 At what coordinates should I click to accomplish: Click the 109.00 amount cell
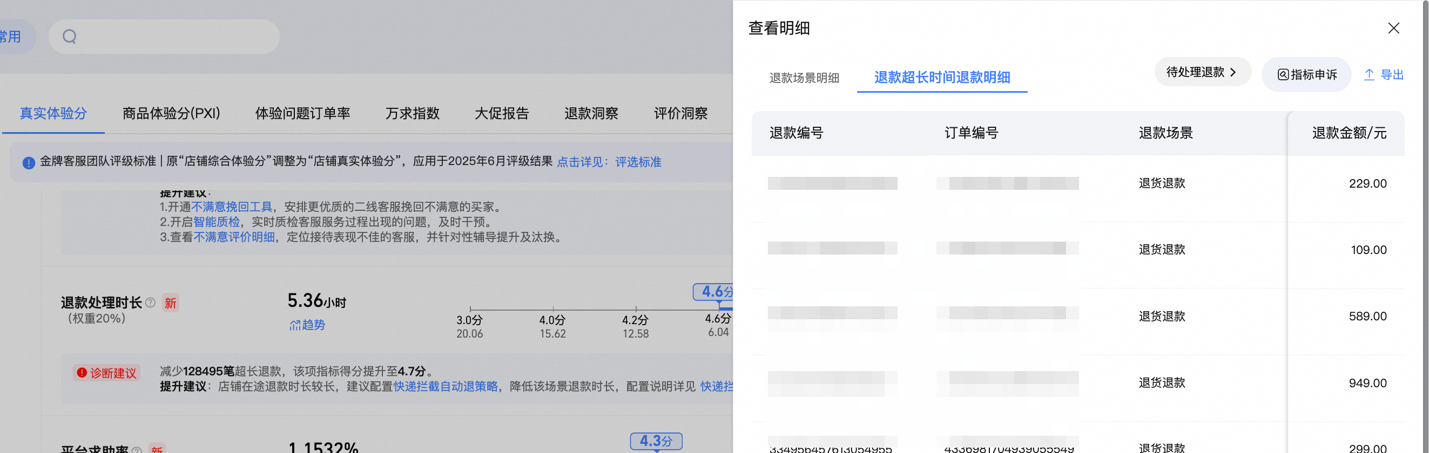click(x=1369, y=250)
